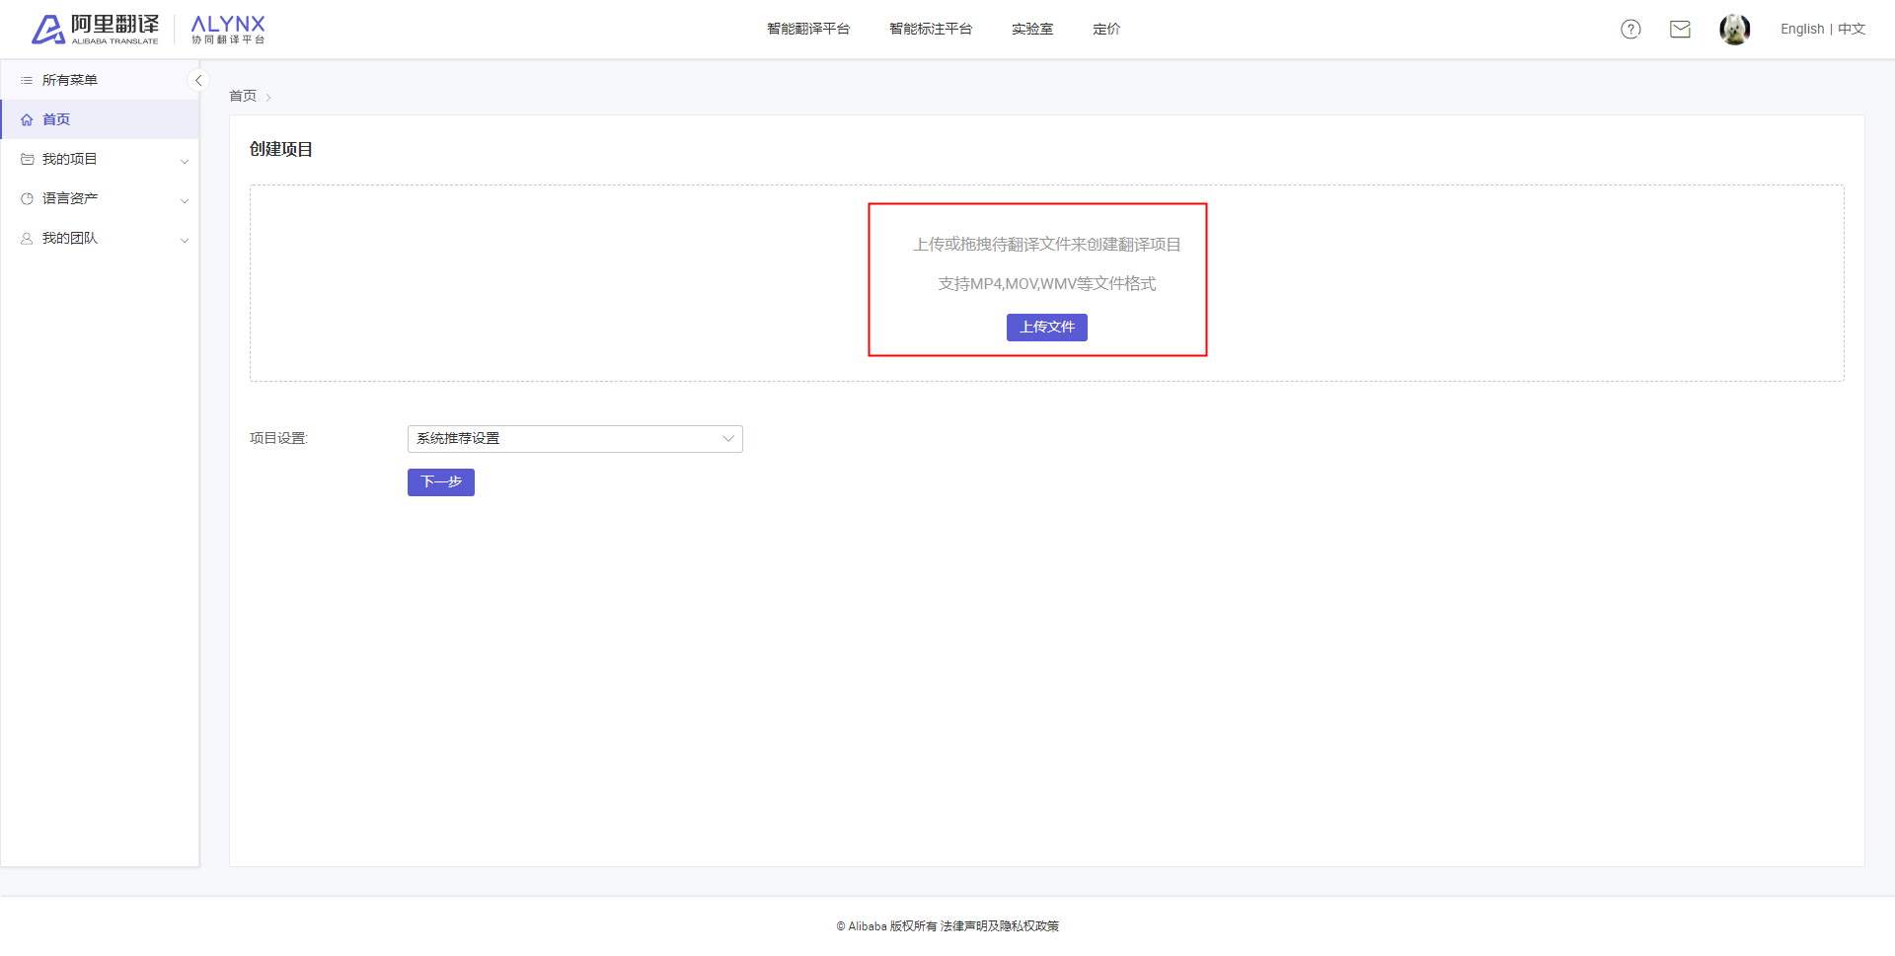The width and height of the screenshot is (1895, 956).
Task: Go to 实验室 menu item
Action: coord(1032,30)
